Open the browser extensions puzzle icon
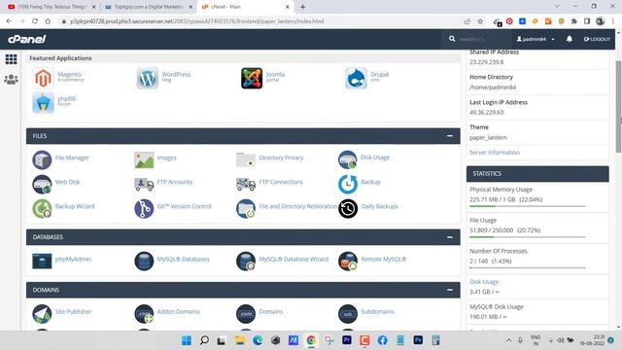 (573, 21)
